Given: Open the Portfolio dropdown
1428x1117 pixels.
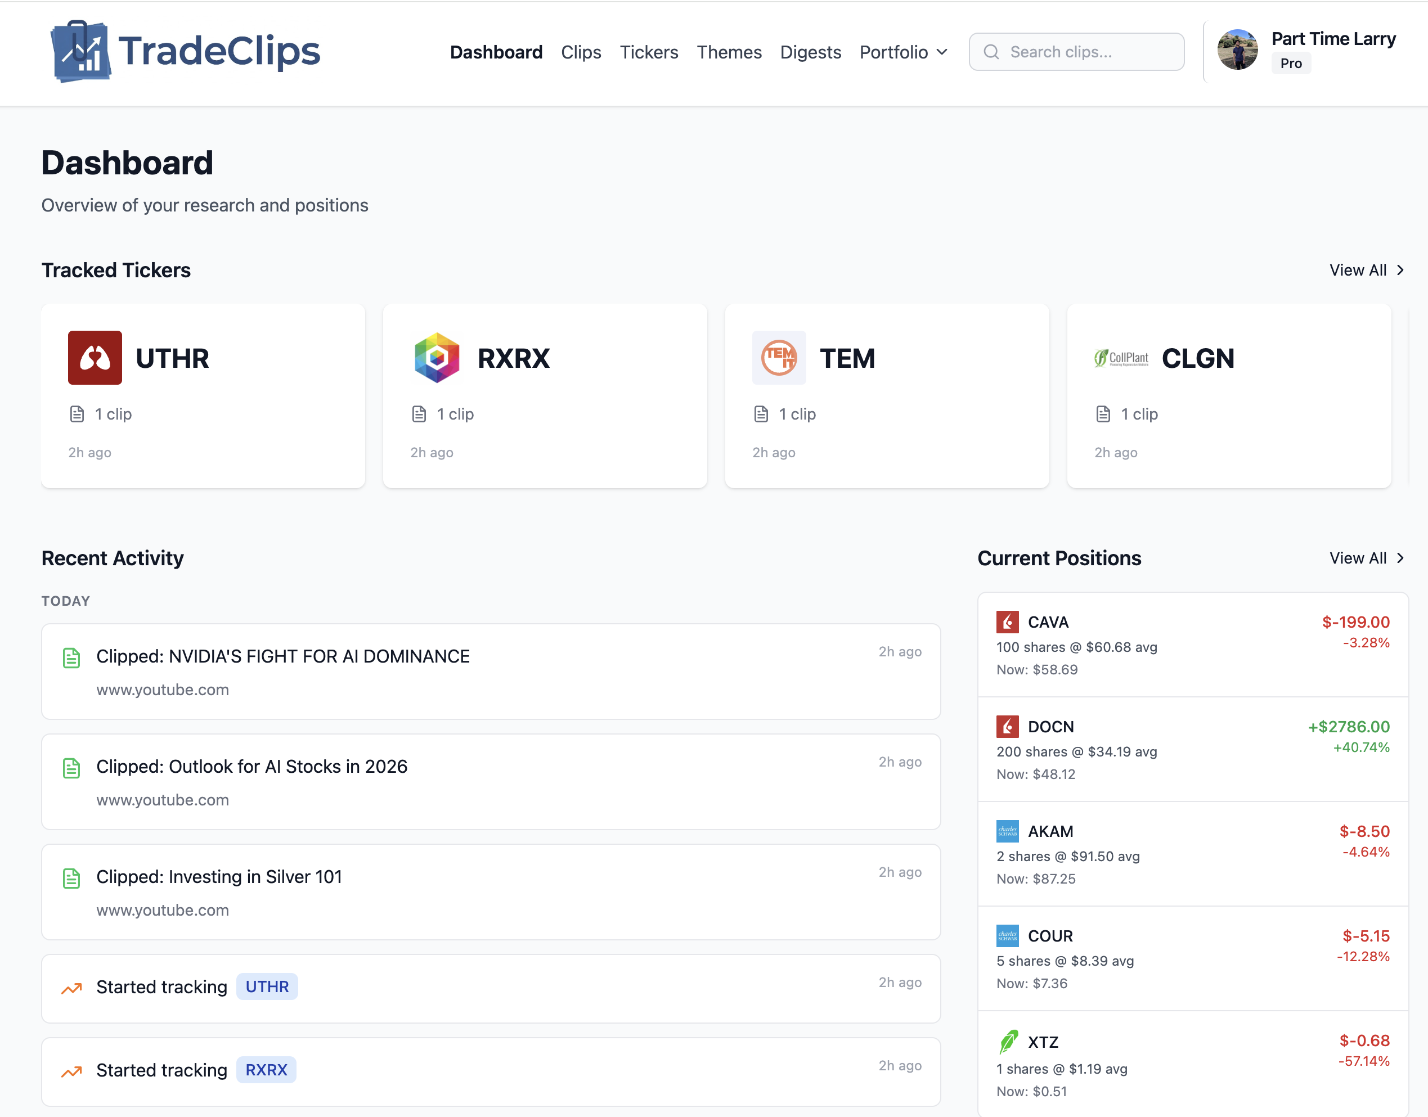Looking at the screenshot, I should pos(902,52).
